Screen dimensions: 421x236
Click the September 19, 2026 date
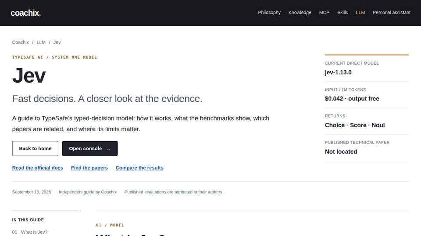32,192
